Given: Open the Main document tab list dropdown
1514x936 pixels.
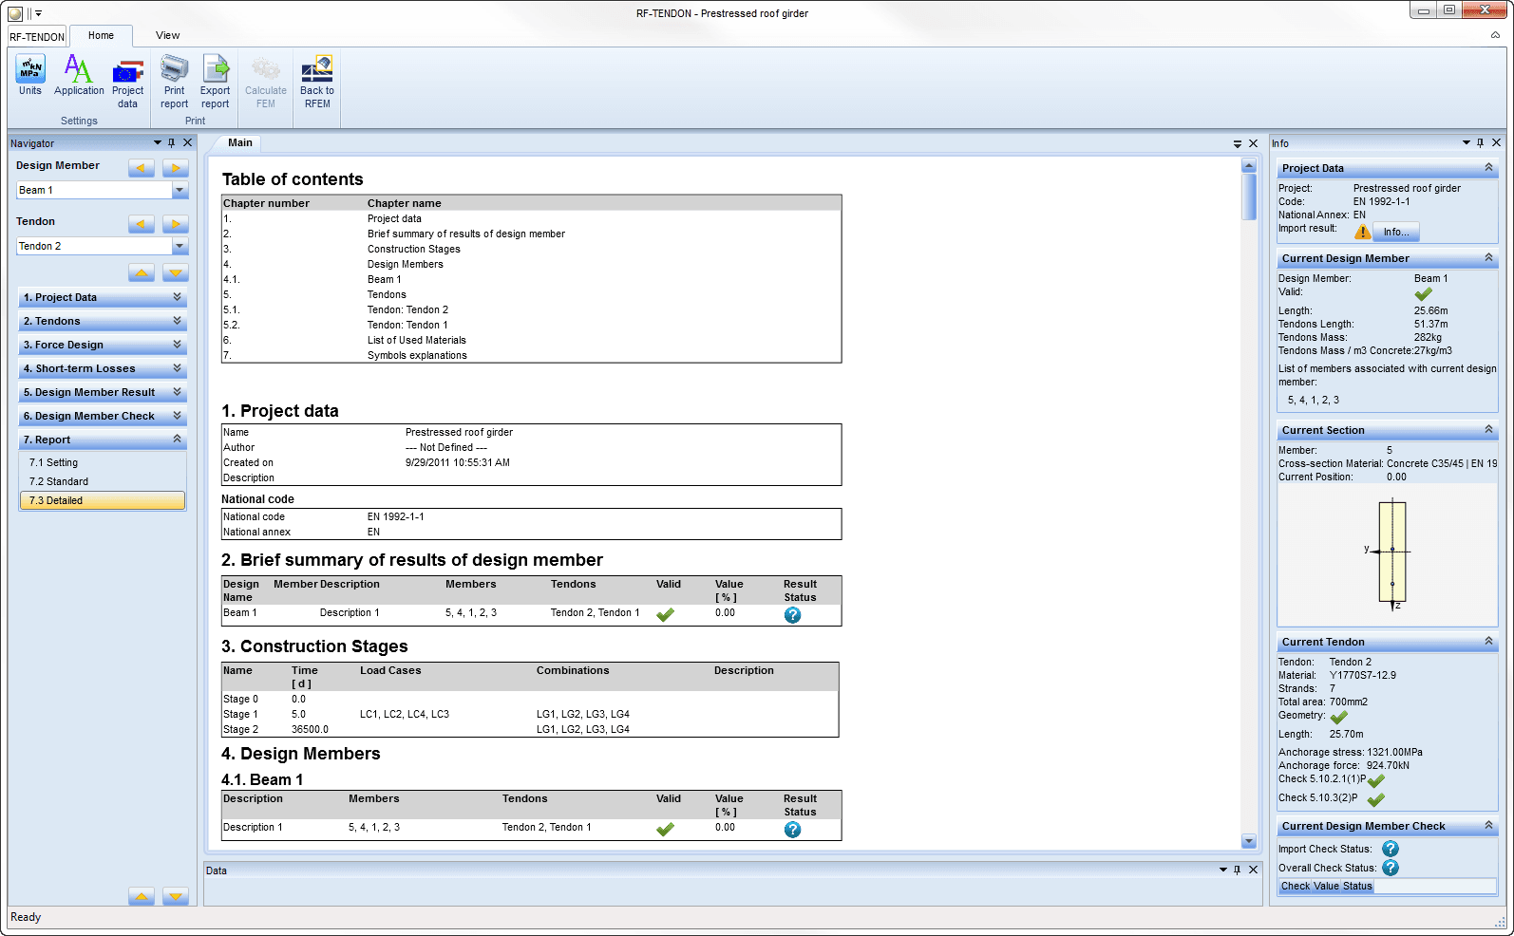Looking at the screenshot, I should coord(1238,143).
